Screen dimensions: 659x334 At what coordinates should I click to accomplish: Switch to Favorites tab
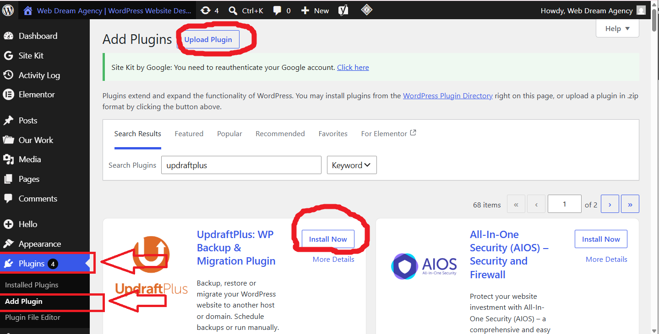333,133
